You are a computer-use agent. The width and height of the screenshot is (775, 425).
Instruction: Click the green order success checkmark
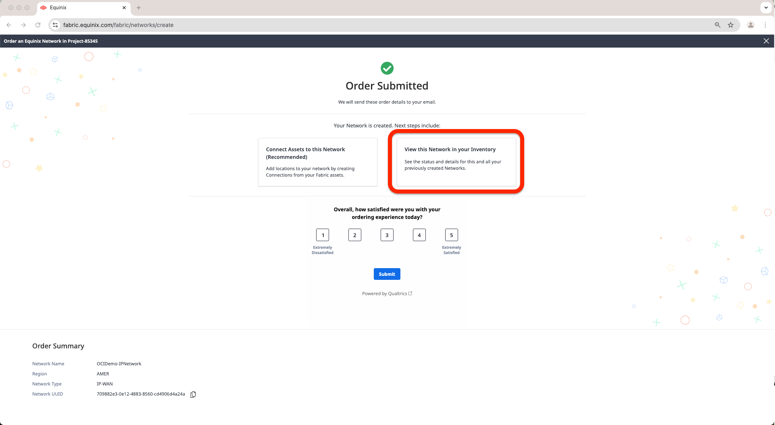click(x=387, y=68)
